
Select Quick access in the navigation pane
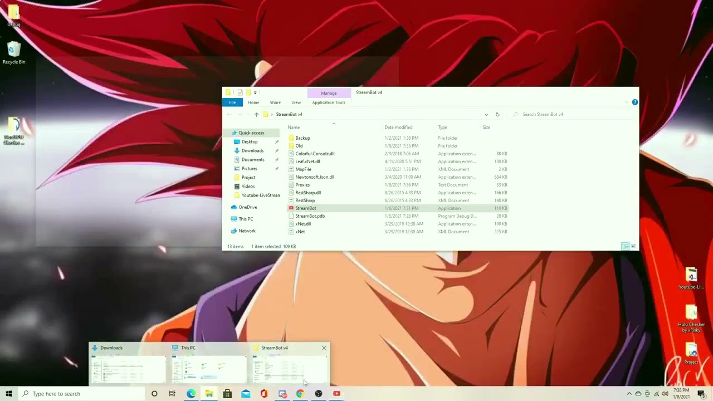(251, 133)
